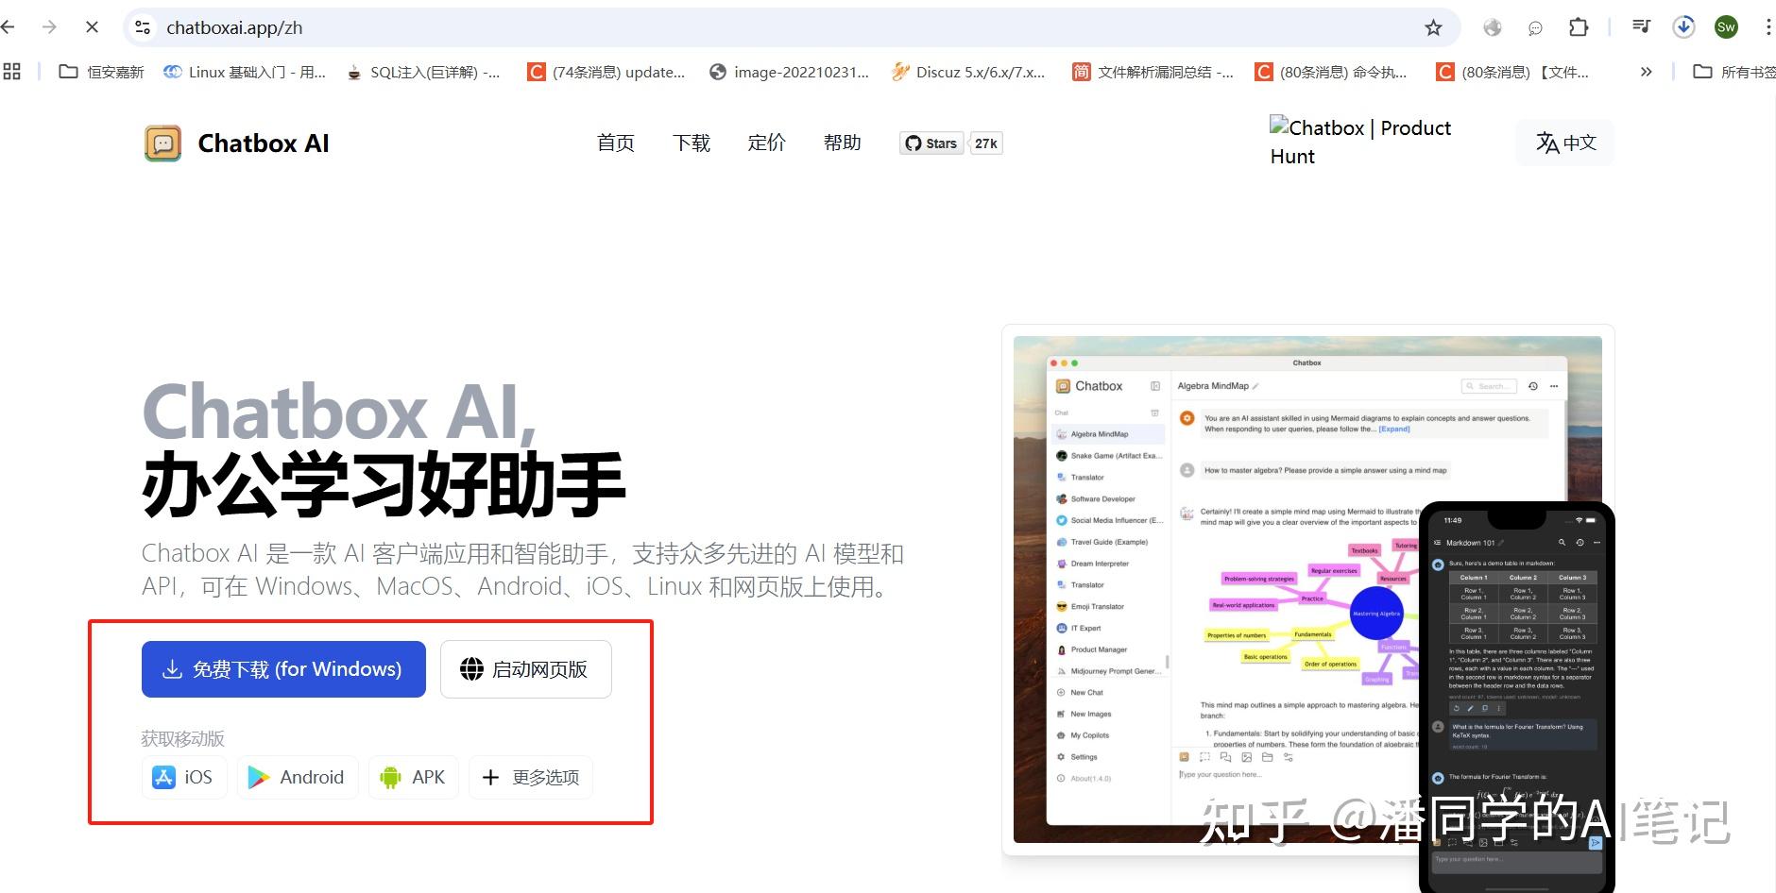Go to the 首页 nav item
1776x893 pixels.
616,143
